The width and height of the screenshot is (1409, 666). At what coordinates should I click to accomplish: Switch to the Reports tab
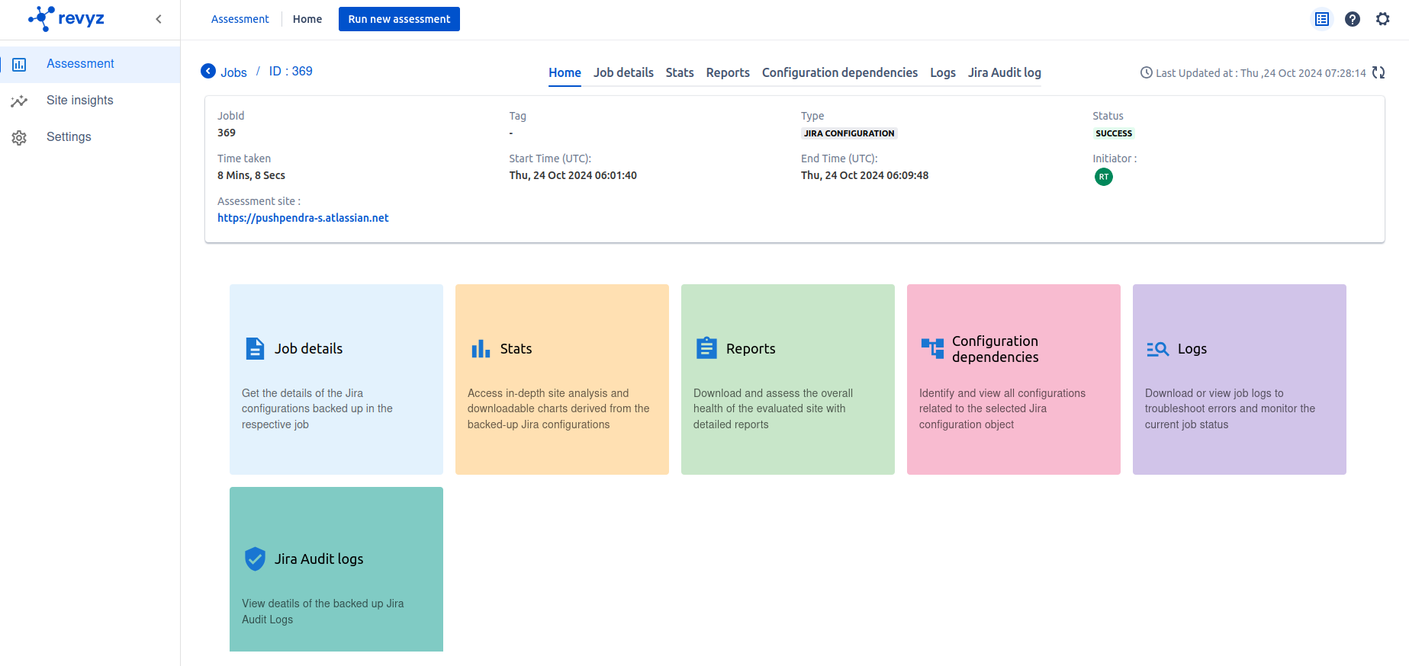click(728, 72)
